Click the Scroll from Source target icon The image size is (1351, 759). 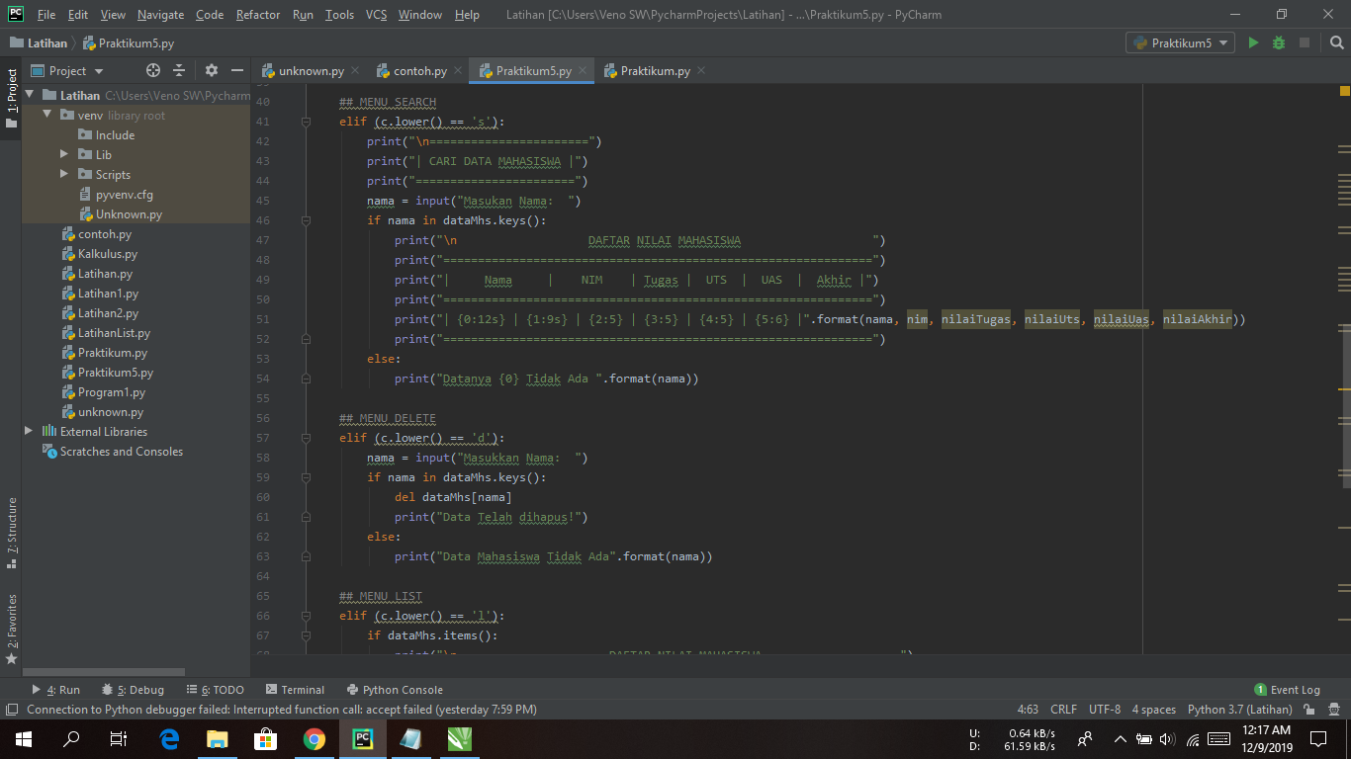153,70
